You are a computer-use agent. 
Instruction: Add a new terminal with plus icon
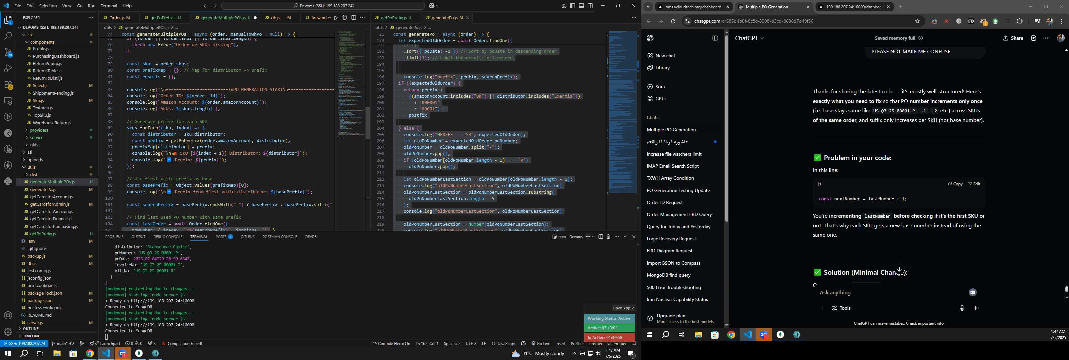coord(588,237)
